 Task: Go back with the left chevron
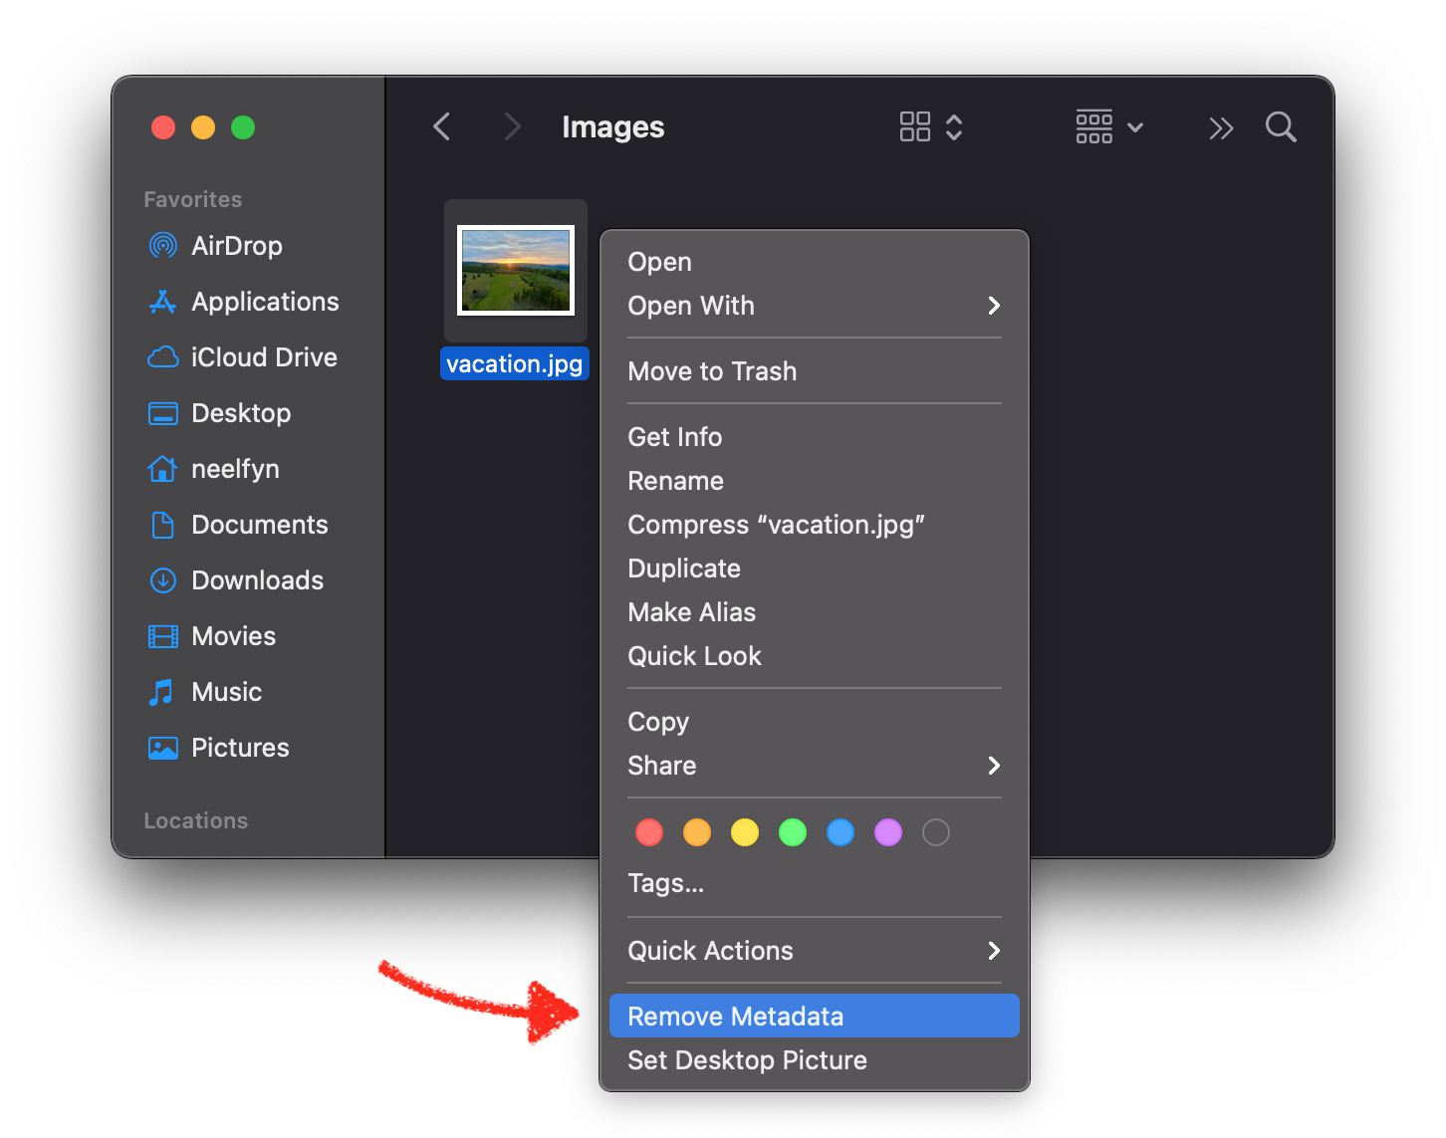click(x=442, y=127)
